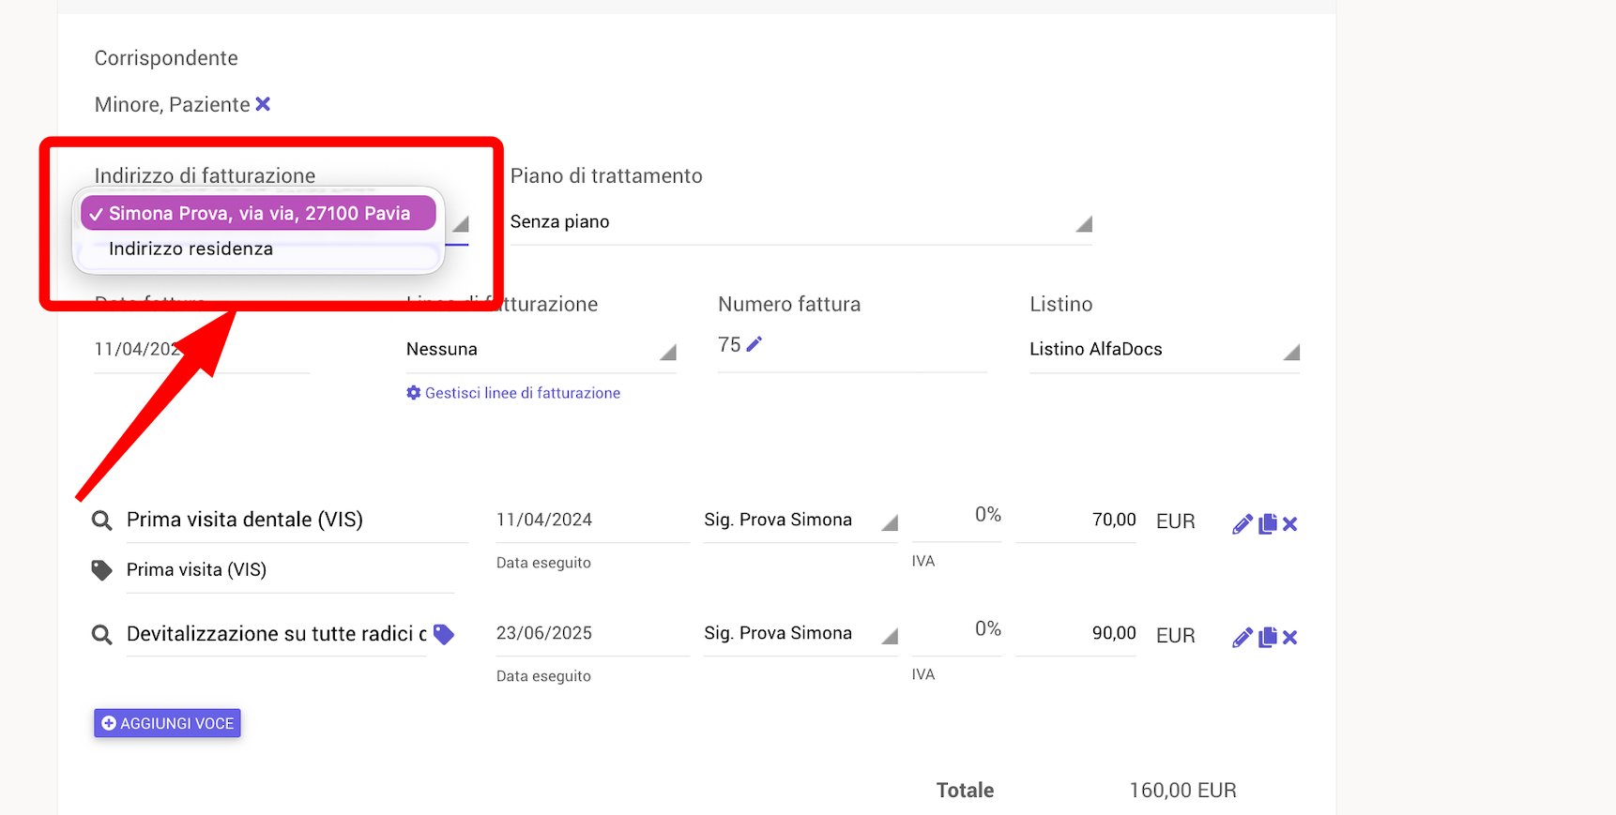
Task: Click the Corrispondente label
Action: (x=166, y=58)
